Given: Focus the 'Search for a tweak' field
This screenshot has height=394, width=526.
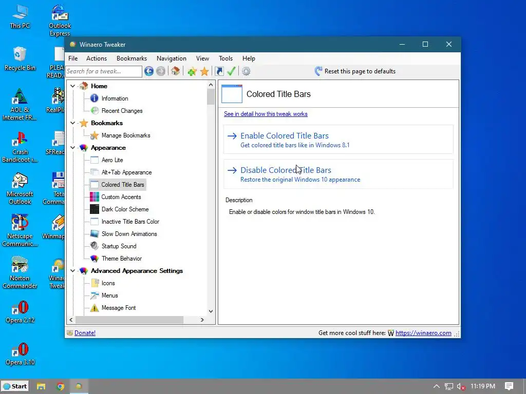Looking at the screenshot, I should point(104,71).
